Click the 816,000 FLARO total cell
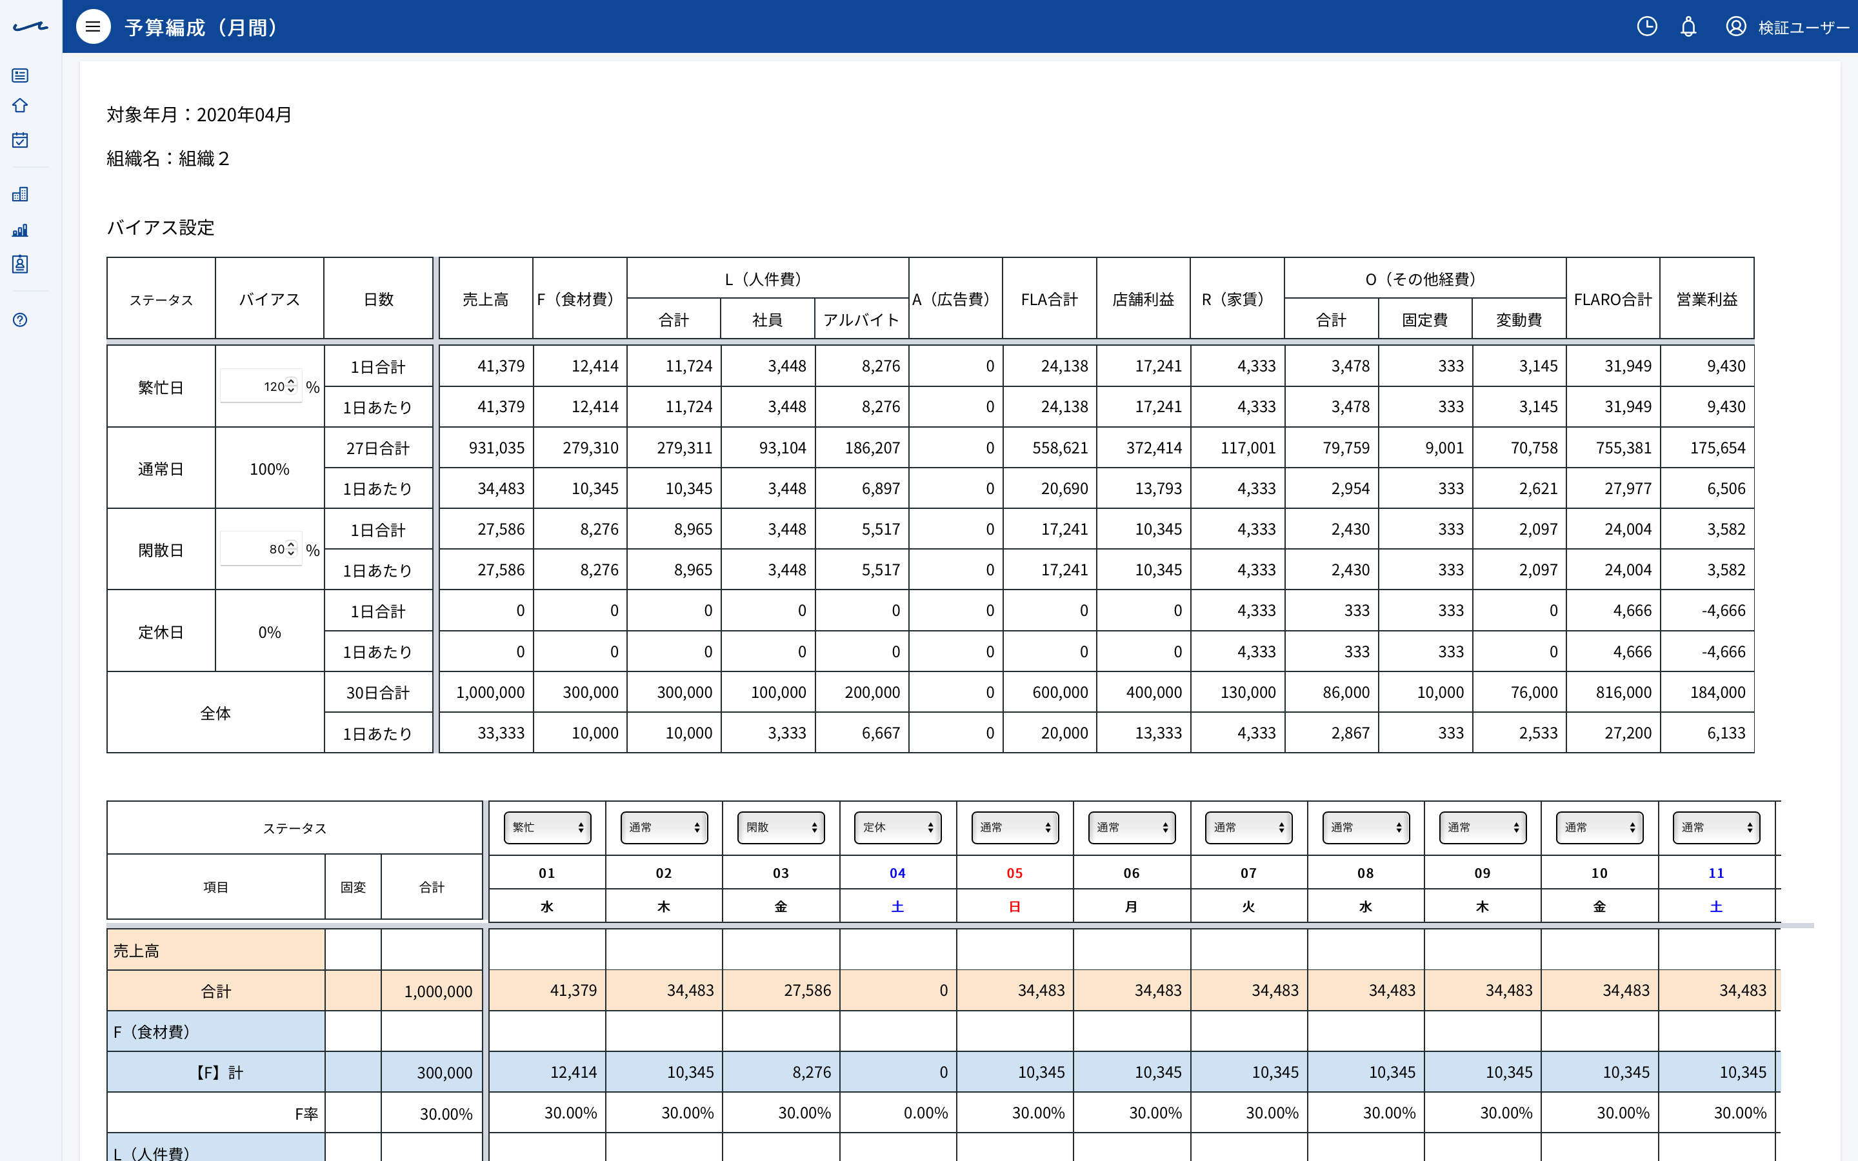The height and width of the screenshot is (1161, 1858). (x=1613, y=692)
